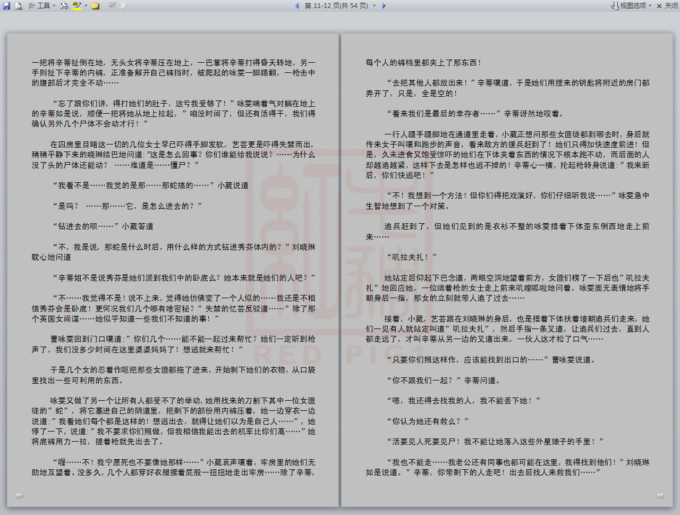This screenshot has width=680, height=515.
Task: Click the Save icon in toolbar
Action: 7,6
